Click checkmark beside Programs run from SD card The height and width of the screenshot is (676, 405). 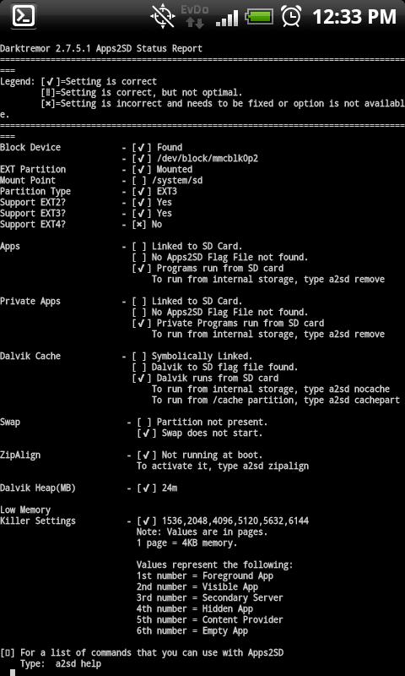point(142,269)
